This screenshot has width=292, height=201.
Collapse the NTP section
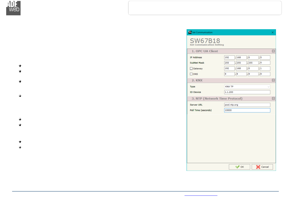[x=273, y=98]
